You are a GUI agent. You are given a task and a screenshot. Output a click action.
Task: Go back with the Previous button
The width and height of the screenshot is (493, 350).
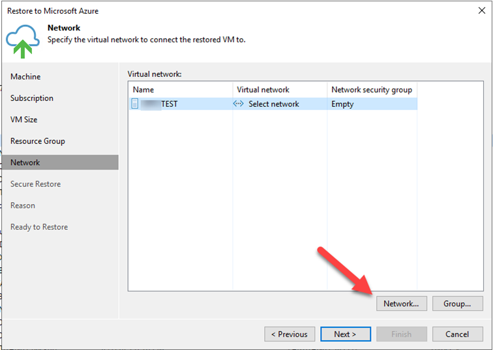click(x=290, y=334)
